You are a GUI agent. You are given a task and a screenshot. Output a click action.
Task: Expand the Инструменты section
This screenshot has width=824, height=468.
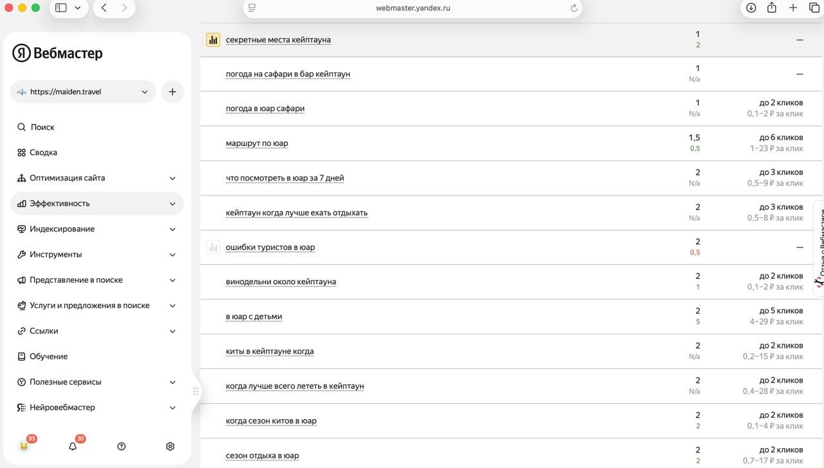[97, 255]
